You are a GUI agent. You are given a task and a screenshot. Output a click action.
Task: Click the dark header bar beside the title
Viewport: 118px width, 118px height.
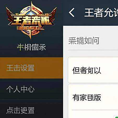91,13
